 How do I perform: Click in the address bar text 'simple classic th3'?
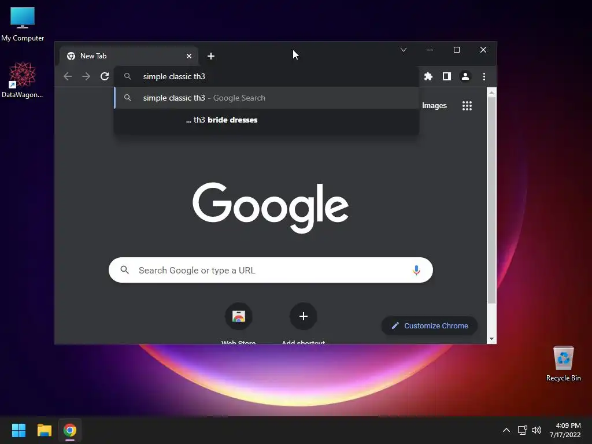click(x=174, y=77)
